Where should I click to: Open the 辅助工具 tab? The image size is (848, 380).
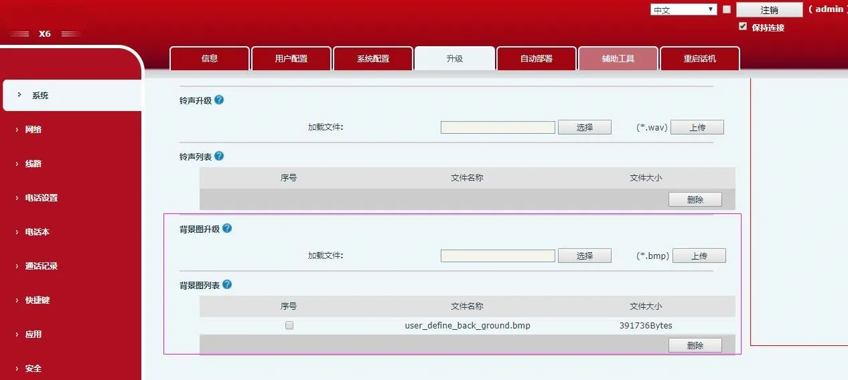[x=618, y=59]
